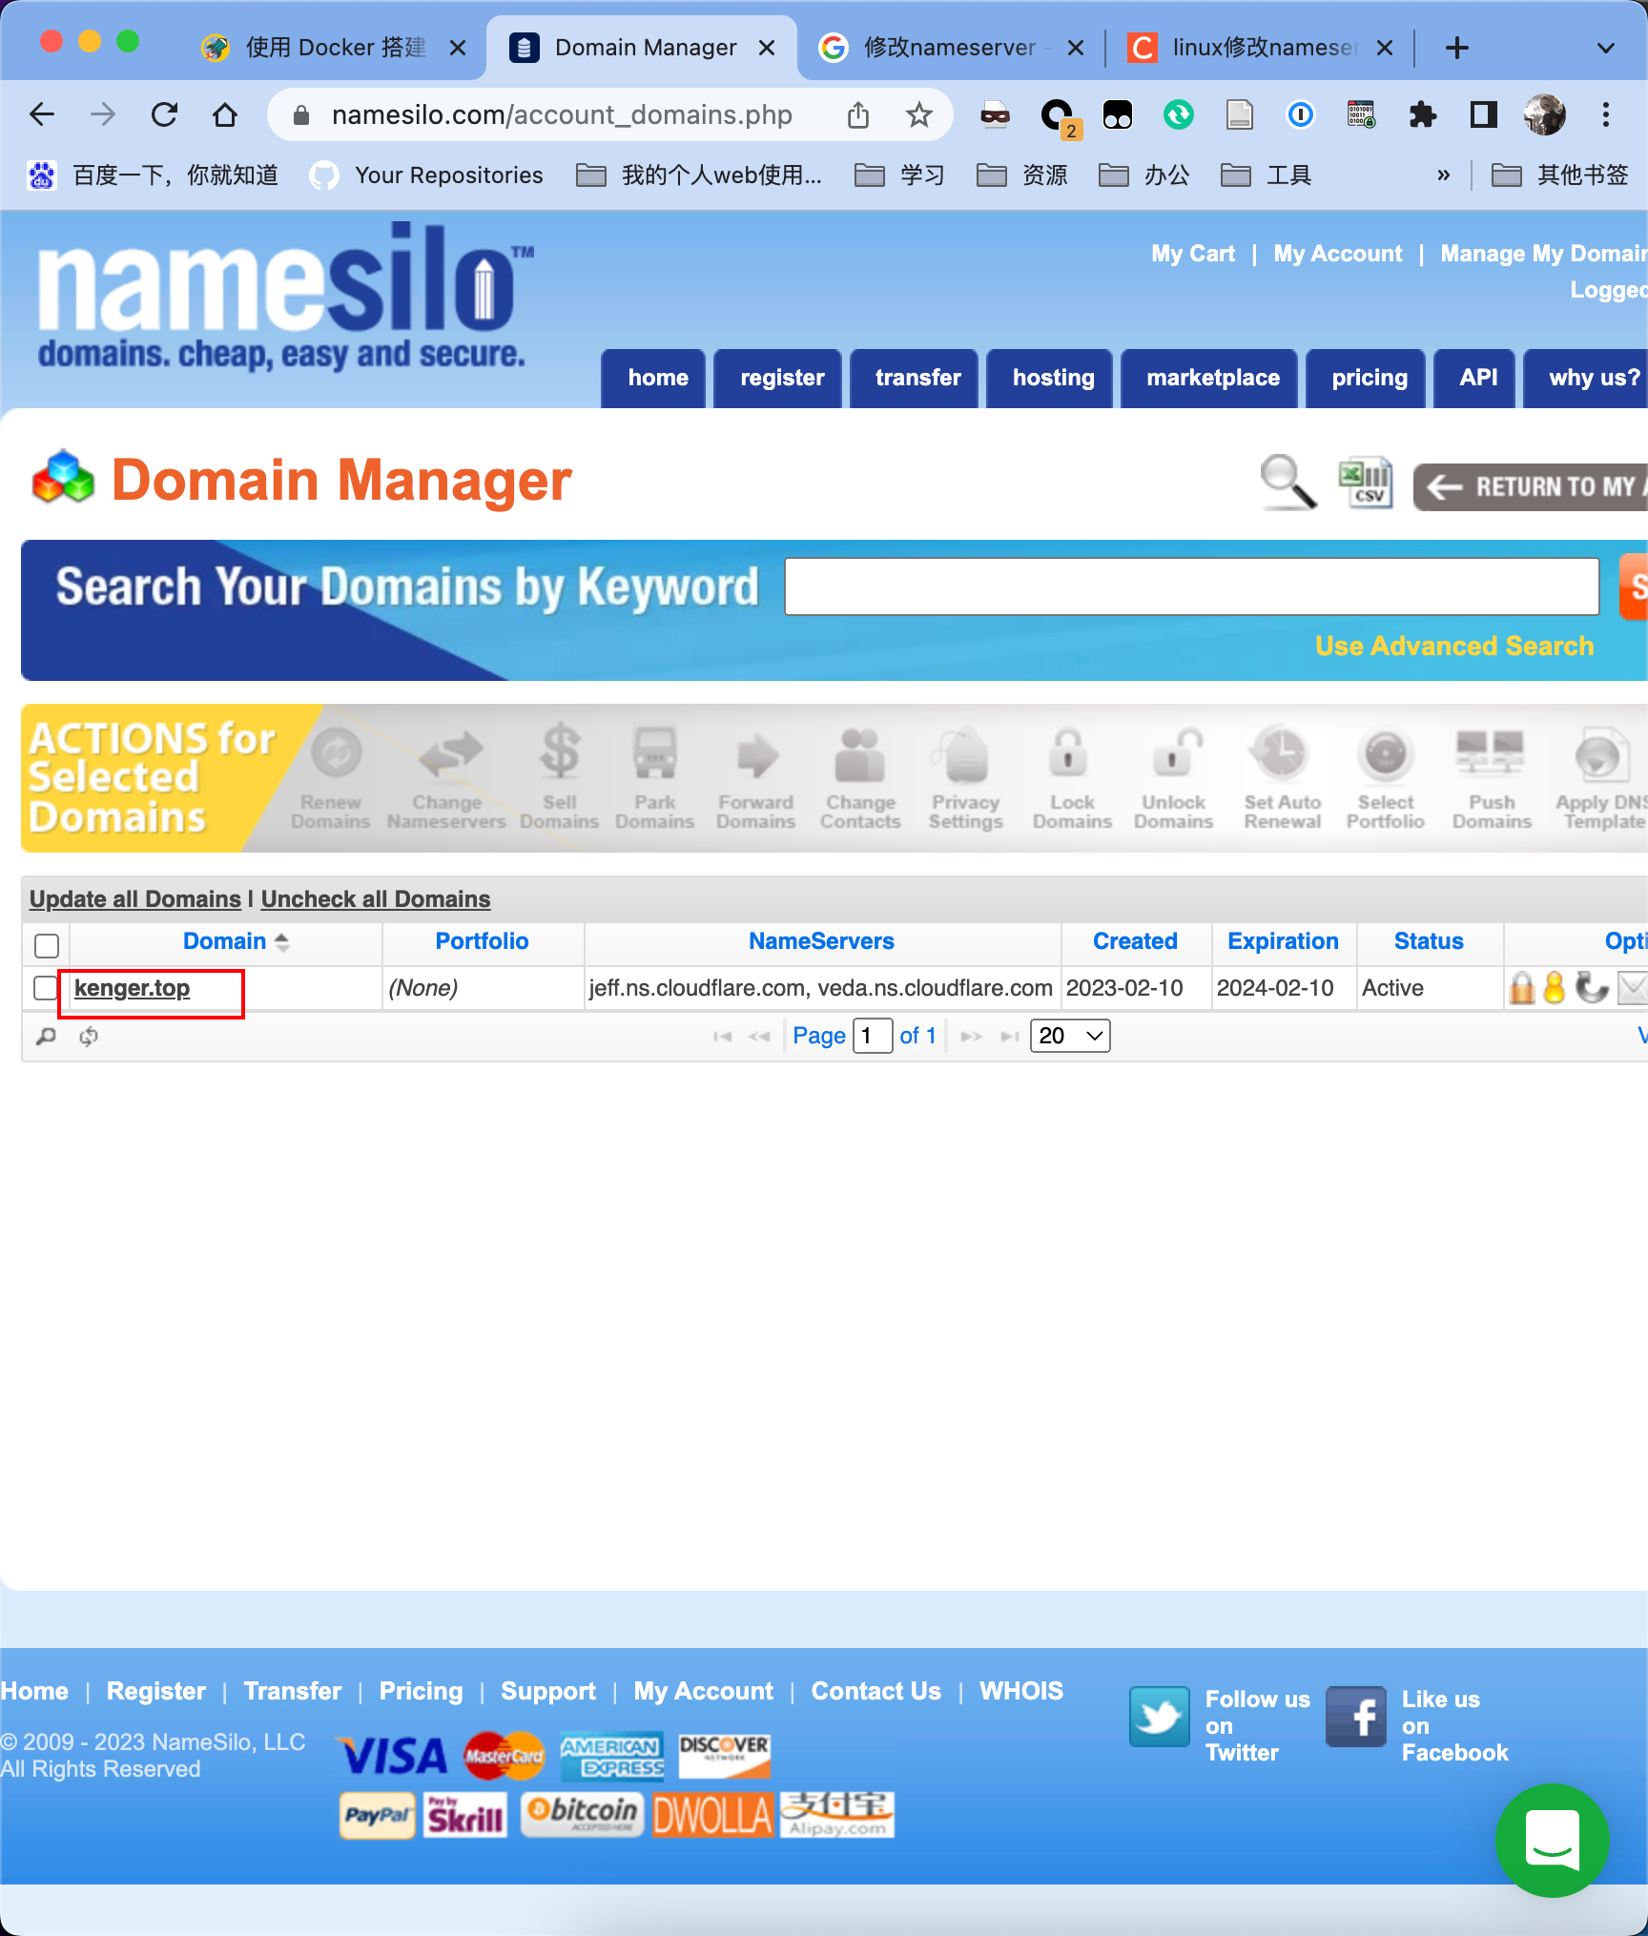Click the small search icon below the table
The image size is (1648, 1936).
point(46,1036)
